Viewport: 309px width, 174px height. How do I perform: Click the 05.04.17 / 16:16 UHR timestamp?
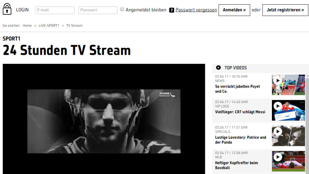[x=231, y=76]
